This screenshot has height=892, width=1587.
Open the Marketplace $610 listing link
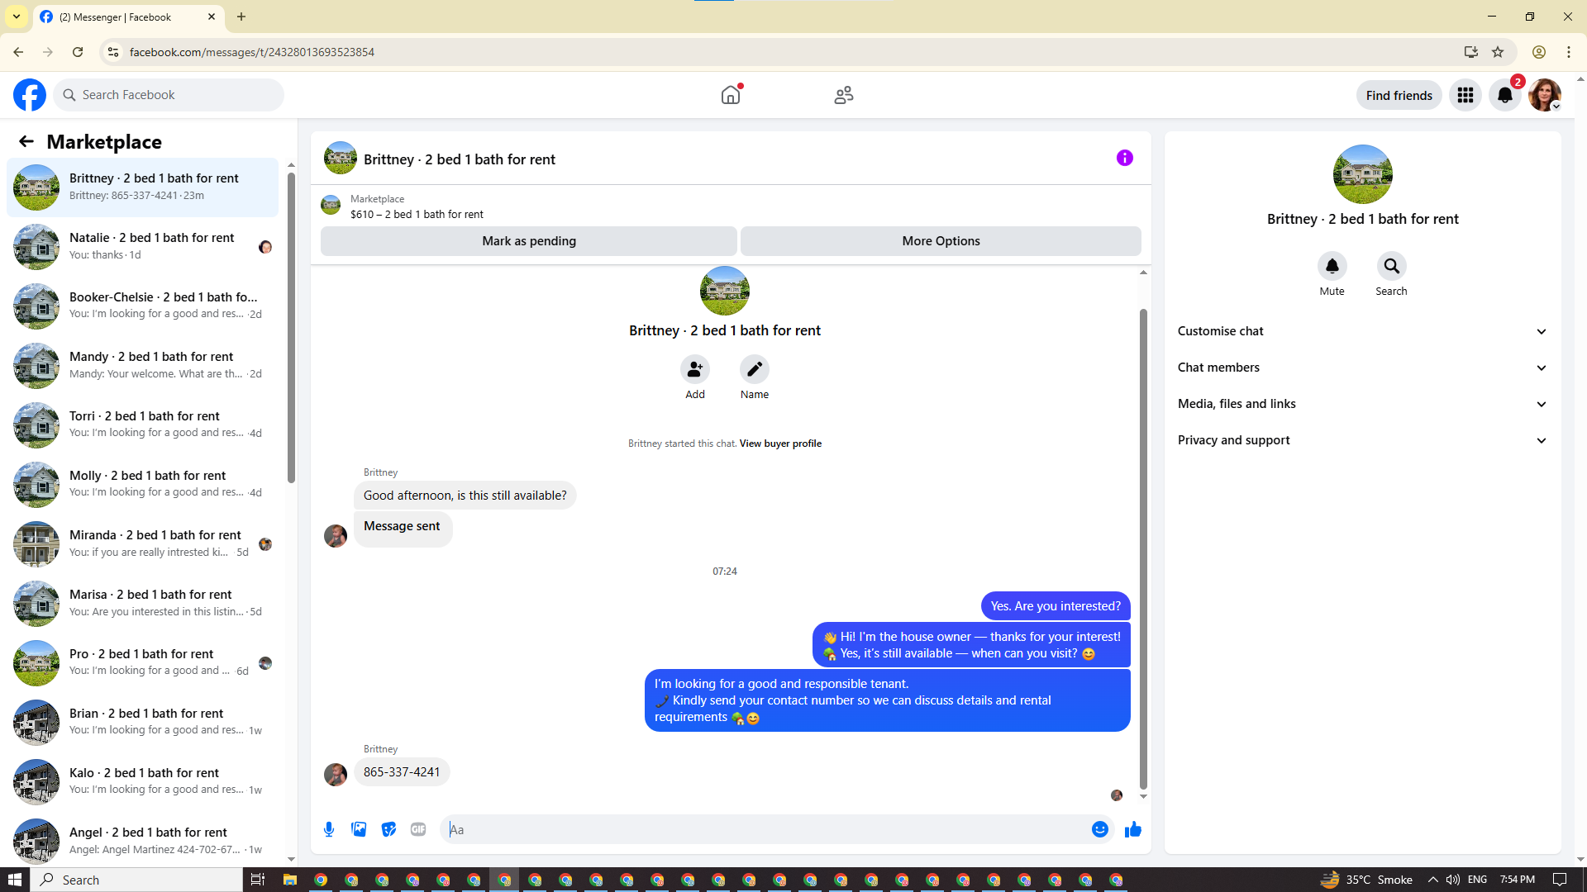(417, 214)
